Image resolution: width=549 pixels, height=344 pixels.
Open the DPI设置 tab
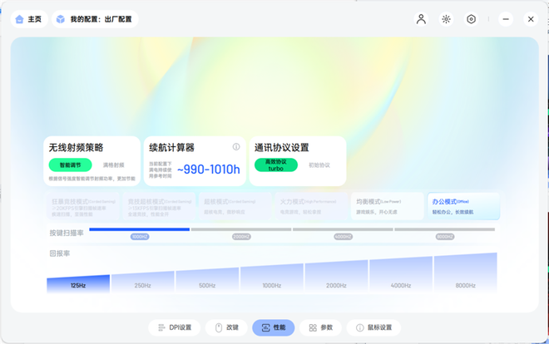(x=175, y=327)
